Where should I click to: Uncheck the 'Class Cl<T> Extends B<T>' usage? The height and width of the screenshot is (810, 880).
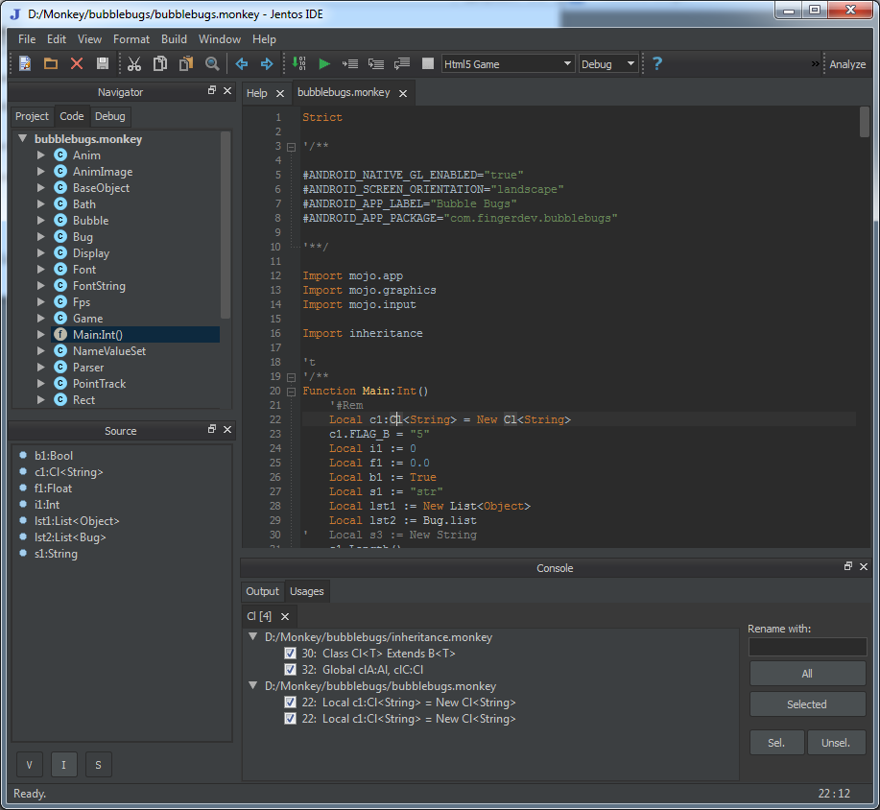click(291, 653)
